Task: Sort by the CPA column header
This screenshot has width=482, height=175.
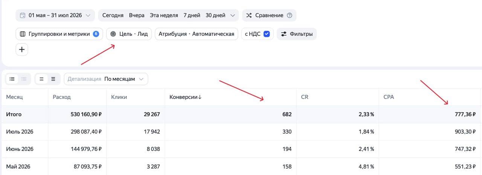Action: tap(389, 97)
